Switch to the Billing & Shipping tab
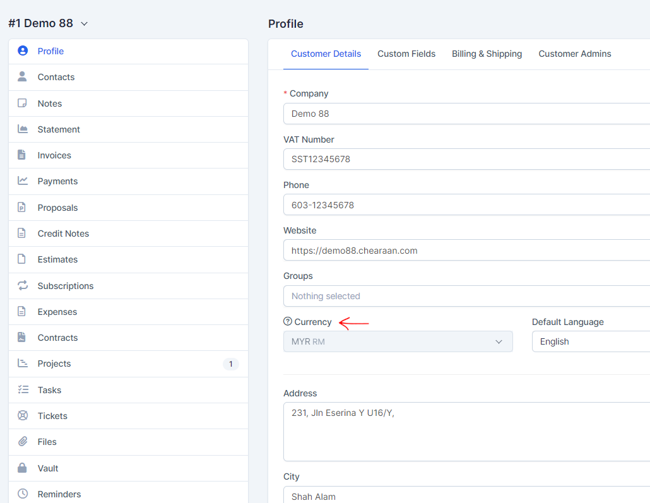This screenshot has height=503, width=650. [x=487, y=54]
